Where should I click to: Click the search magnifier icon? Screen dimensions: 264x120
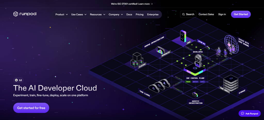click(x=183, y=14)
